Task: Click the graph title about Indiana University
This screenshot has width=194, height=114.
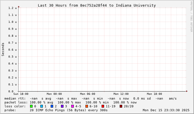Action: pos(97,5)
